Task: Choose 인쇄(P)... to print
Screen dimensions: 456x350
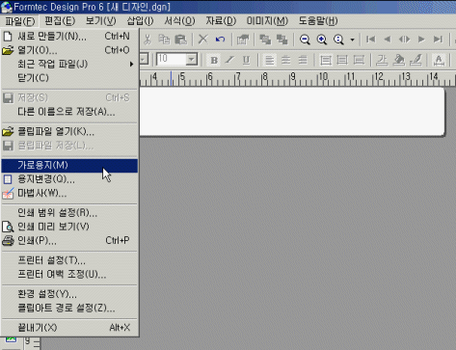Action: point(69,240)
